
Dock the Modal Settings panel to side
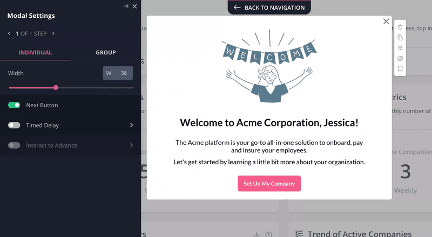click(126, 6)
